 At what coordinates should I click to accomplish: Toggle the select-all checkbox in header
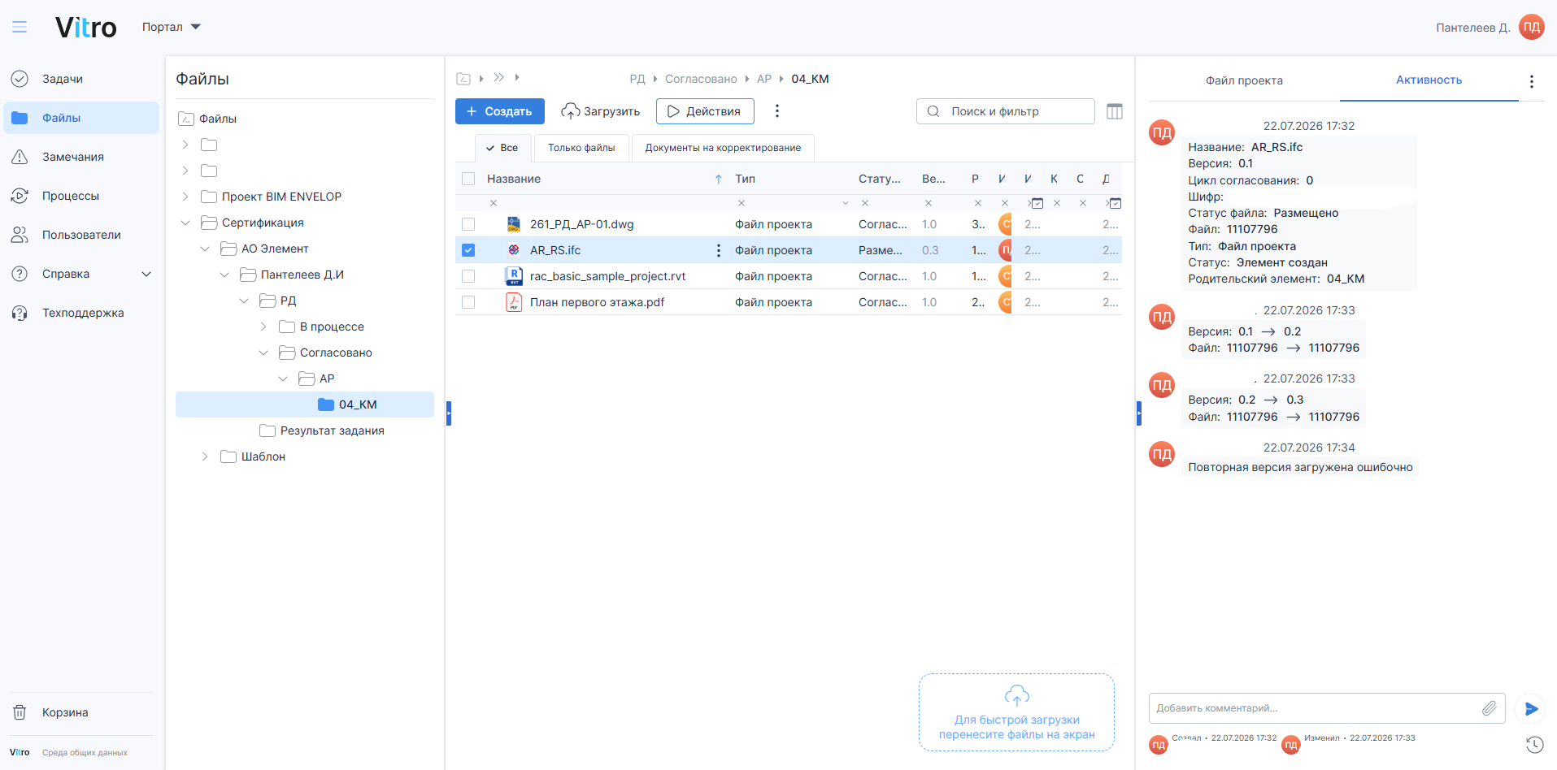point(468,179)
